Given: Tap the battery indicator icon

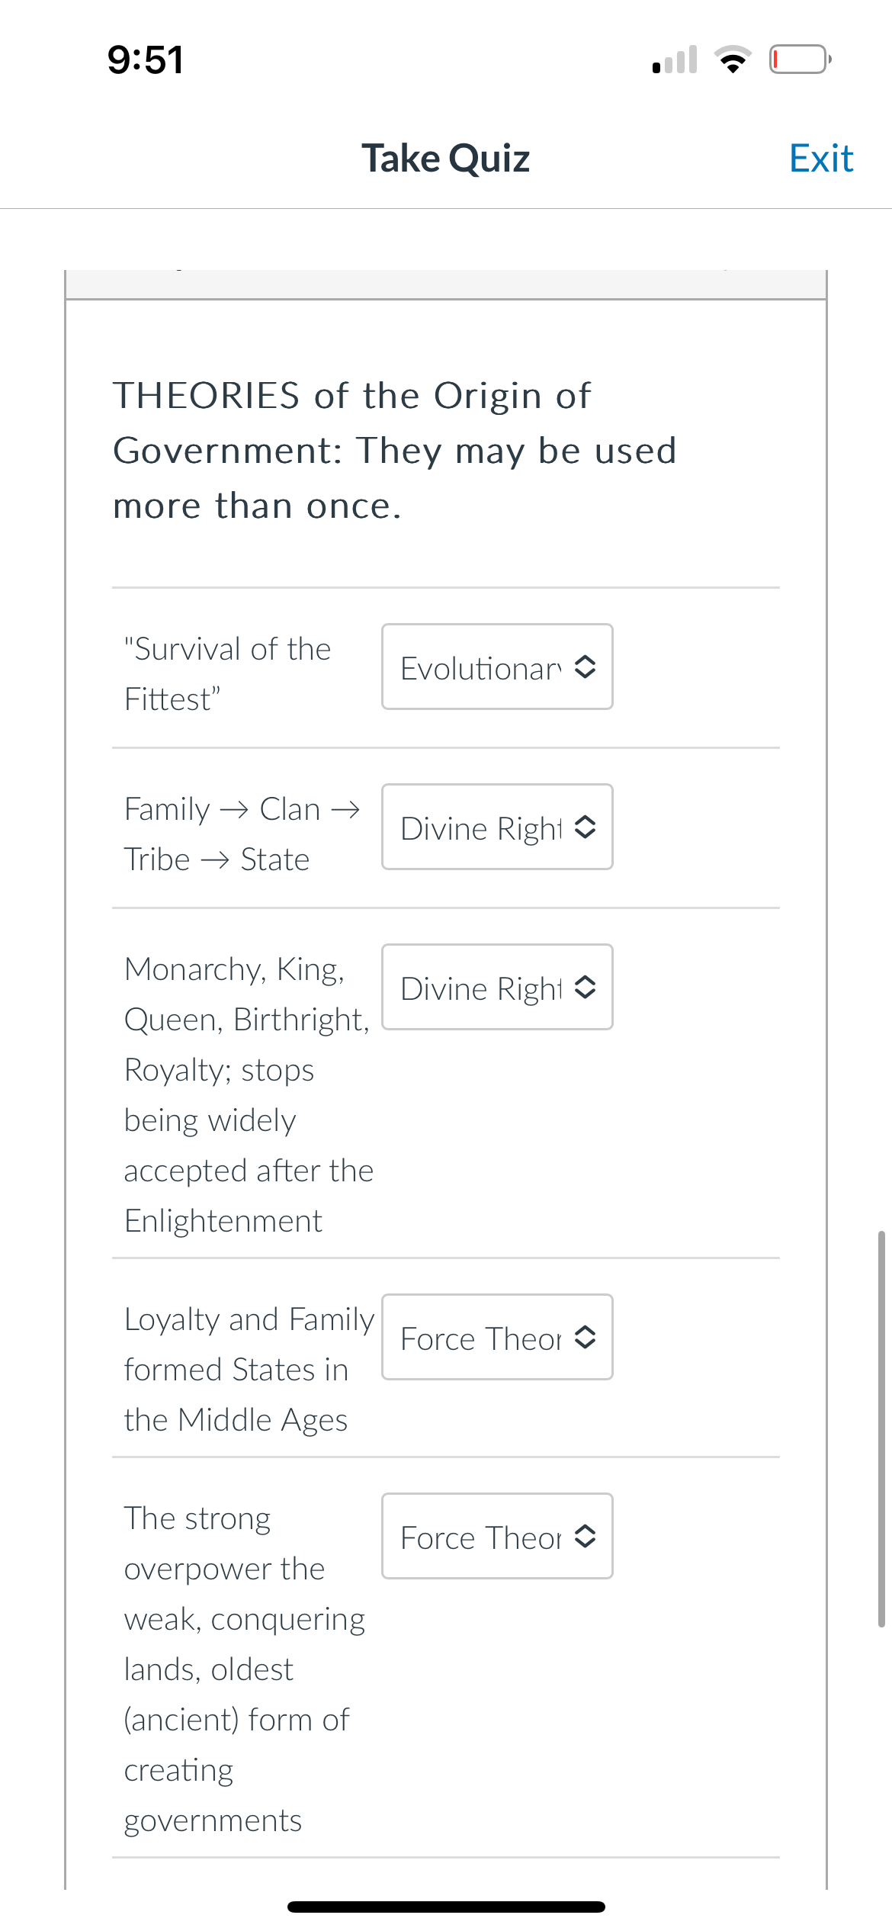Looking at the screenshot, I should pos(800,59).
